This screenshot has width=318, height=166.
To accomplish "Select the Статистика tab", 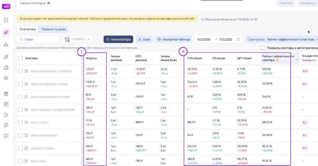I will [x=28, y=29].
